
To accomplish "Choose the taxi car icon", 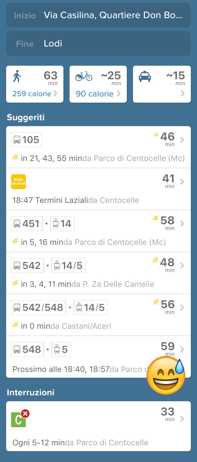I will (x=145, y=76).
